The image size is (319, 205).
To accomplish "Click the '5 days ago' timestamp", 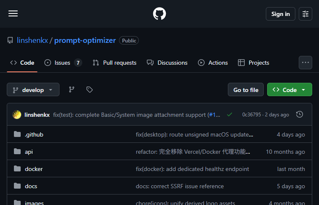I will pyautogui.click(x=291, y=186).
